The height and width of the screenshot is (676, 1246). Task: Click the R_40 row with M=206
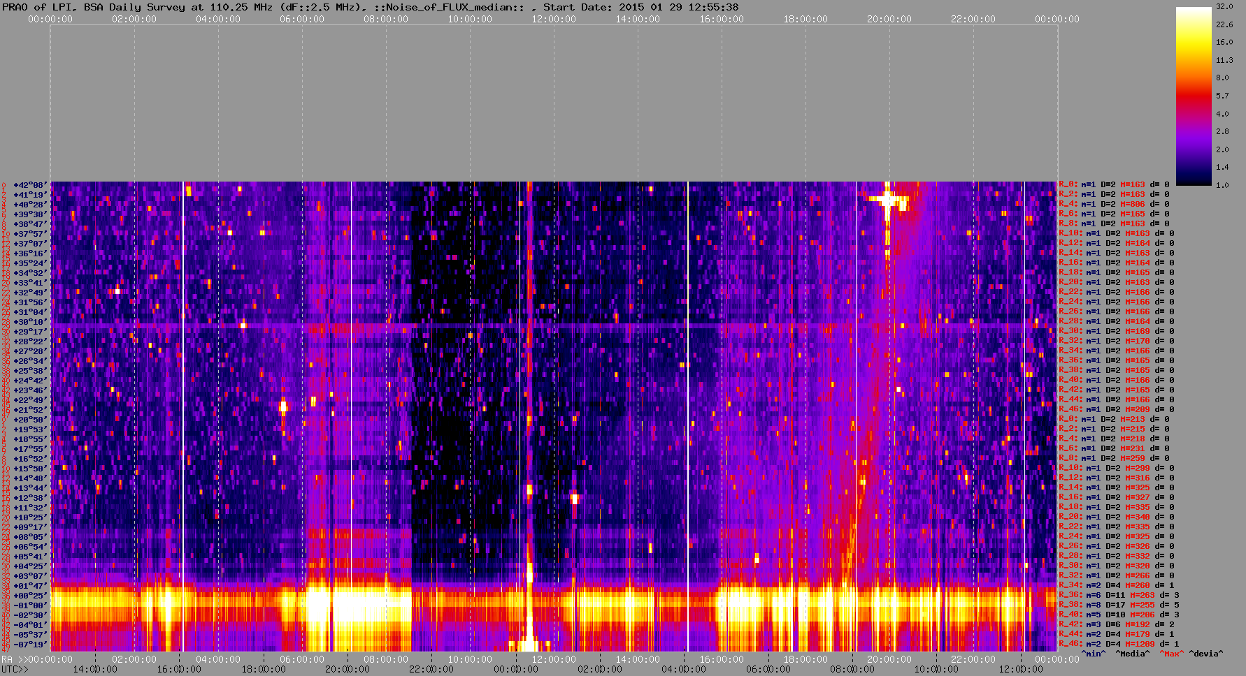tap(1119, 615)
